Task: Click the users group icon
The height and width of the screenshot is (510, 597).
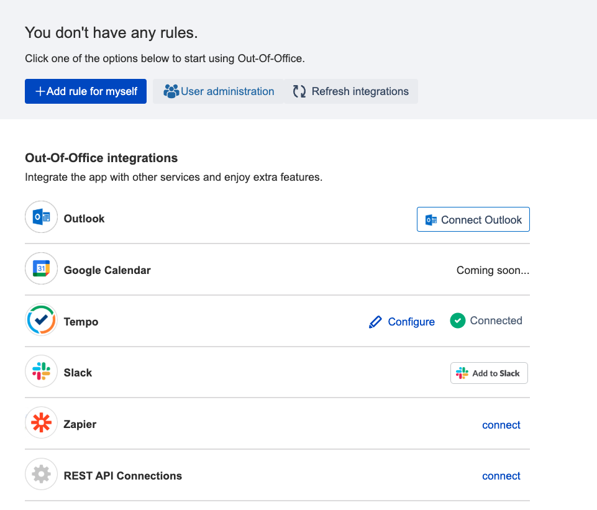Action: point(171,91)
